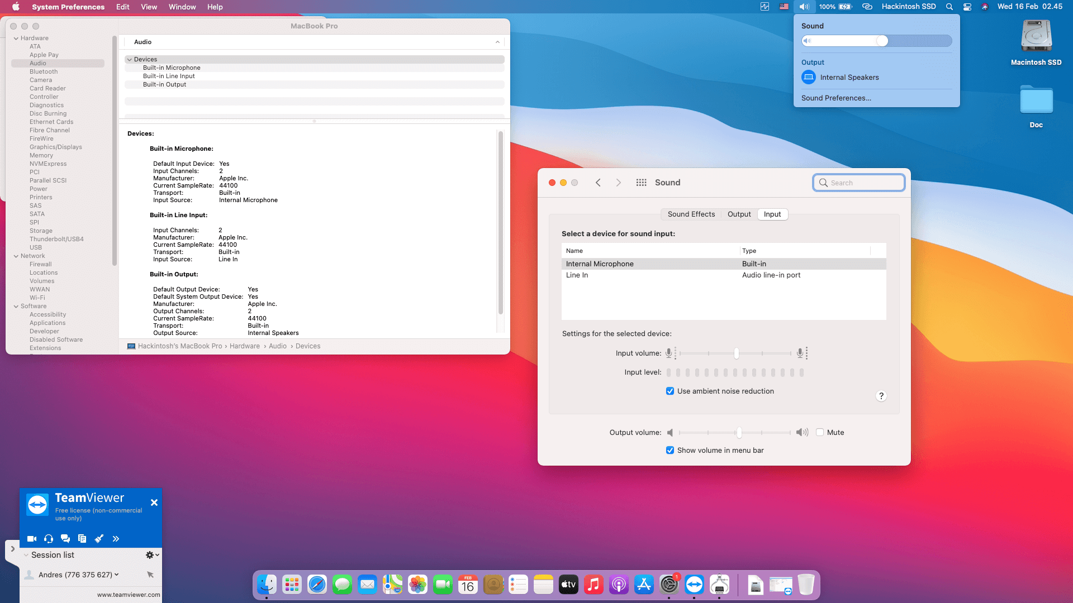Open the TeamViewer chat panel
The width and height of the screenshot is (1073, 603).
(x=65, y=538)
